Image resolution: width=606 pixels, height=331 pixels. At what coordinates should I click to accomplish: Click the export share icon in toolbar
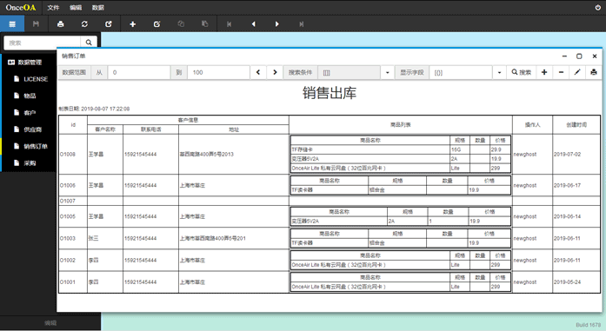click(x=109, y=24)
